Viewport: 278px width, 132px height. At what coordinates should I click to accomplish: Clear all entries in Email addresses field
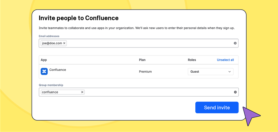pos(235,43)
